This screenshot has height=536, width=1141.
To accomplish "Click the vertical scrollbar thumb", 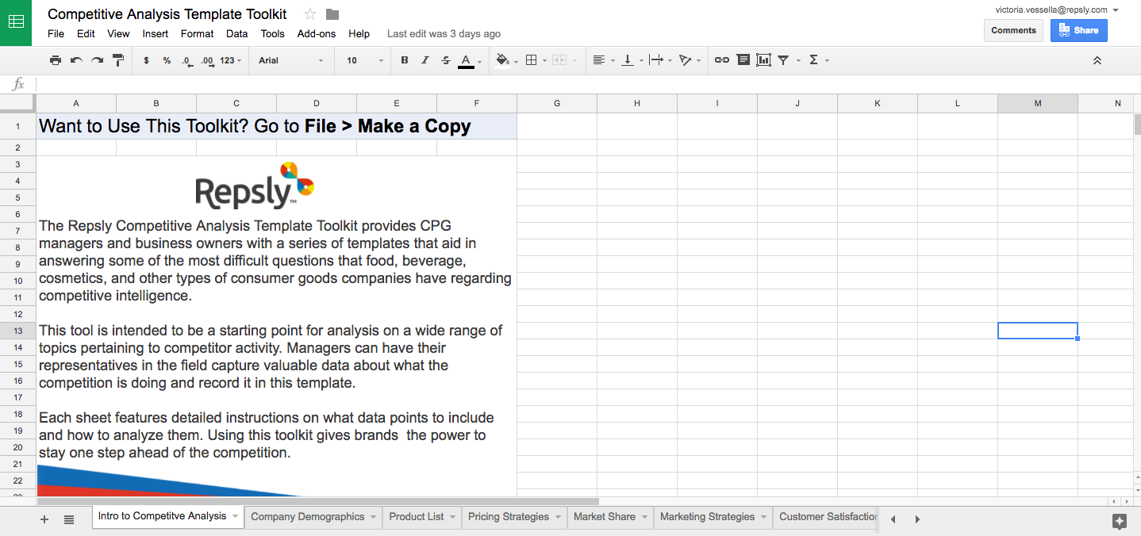I will point(1137,124).
